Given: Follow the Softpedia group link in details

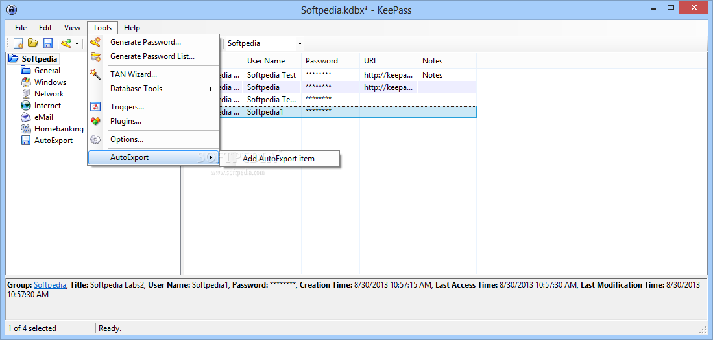Looking at the screenshot, I should pos(50,285).
